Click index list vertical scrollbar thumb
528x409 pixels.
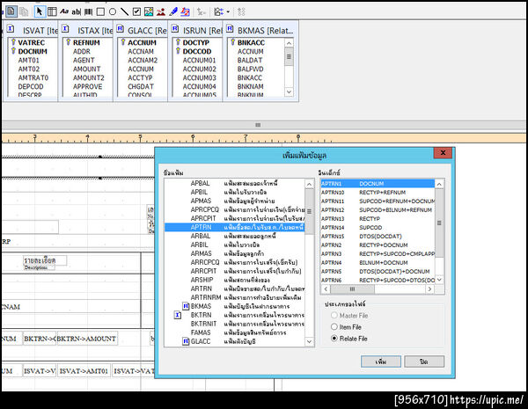pos(439,223)
